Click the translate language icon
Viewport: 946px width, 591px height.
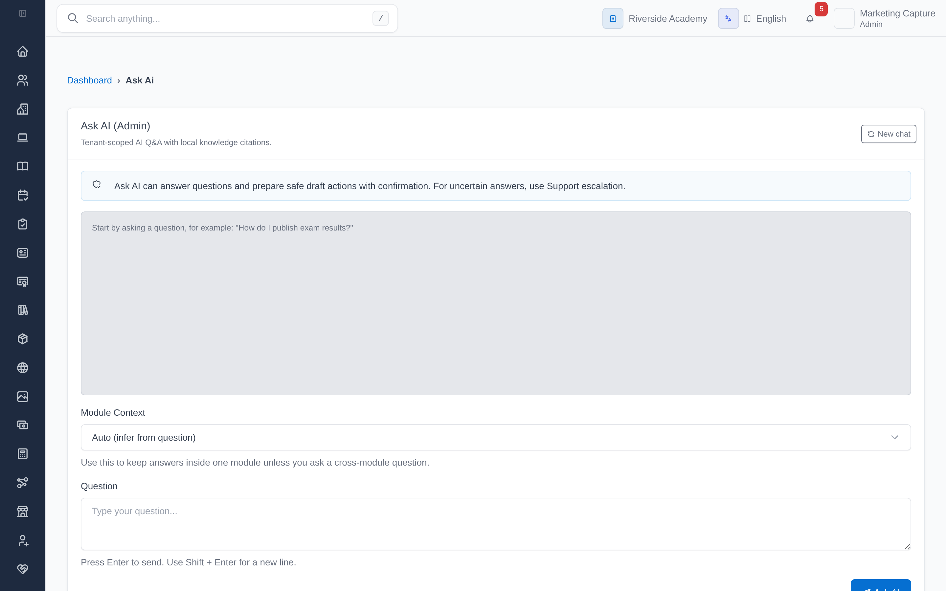click(728, 18)
